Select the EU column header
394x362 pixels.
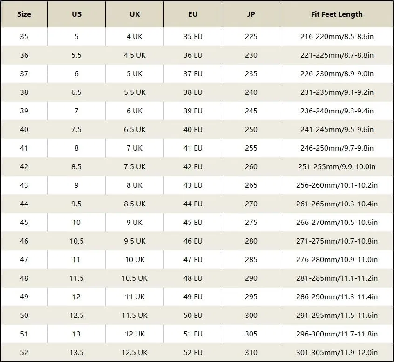(193, 14)
